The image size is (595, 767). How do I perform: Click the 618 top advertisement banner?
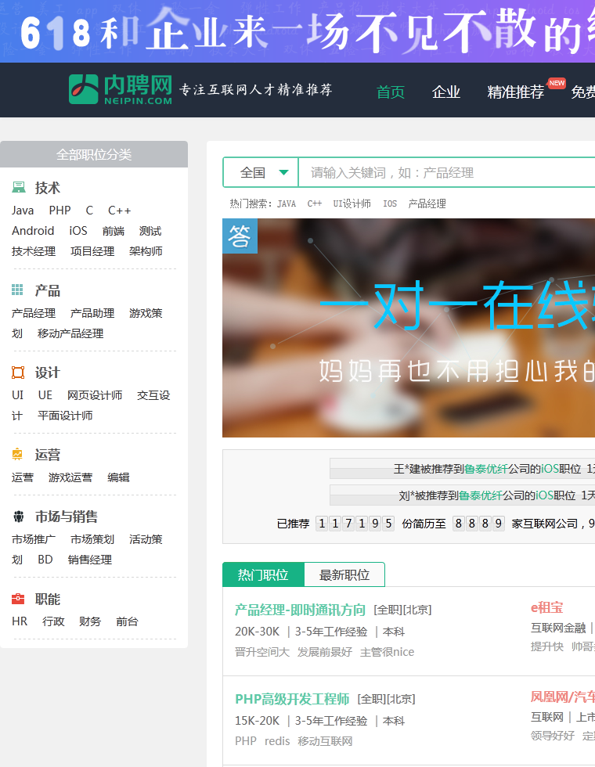point(297,31)
